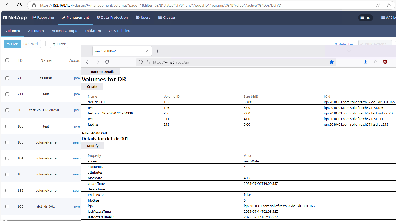
Task: Open the Users menu
Action: click(x=143, y=18)
